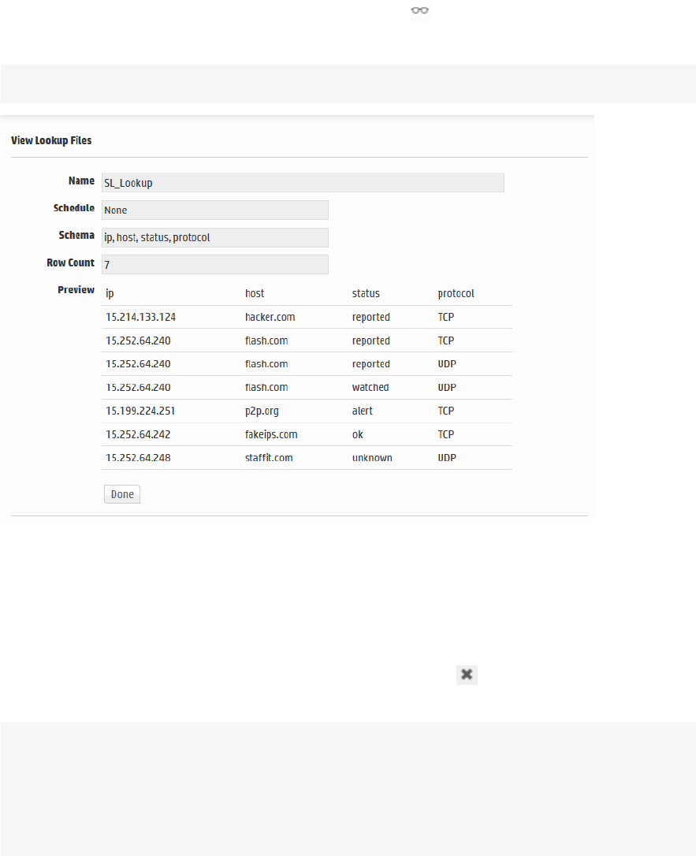Click the unknown status cell
The image size is (696, 856).
click(x=372, y=458)
